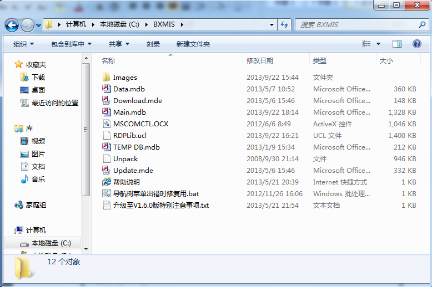
Task: Select the 帮助说明 shortcut icon
Action: click(x=107, y=182)
